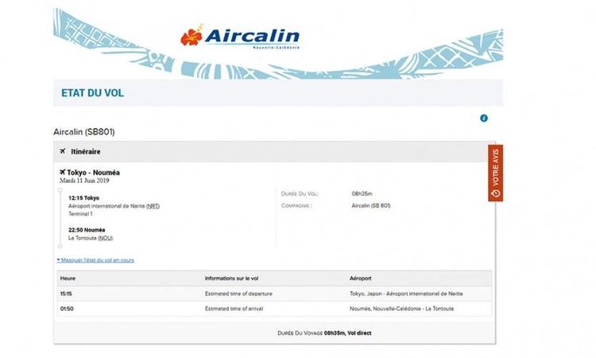Click Estimated time of arrival cell

(x=234, y=309)
